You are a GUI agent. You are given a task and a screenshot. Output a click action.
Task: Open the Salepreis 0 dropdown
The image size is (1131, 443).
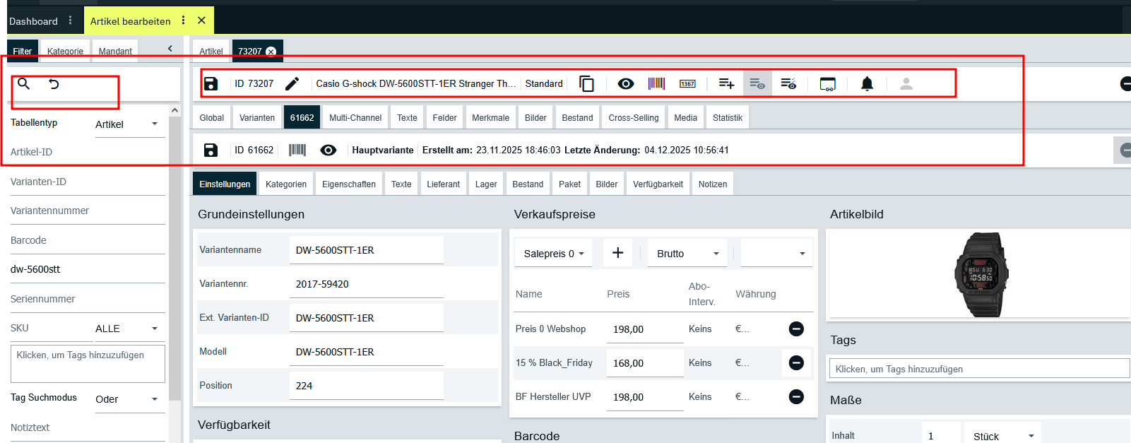[x=554, y=254]
